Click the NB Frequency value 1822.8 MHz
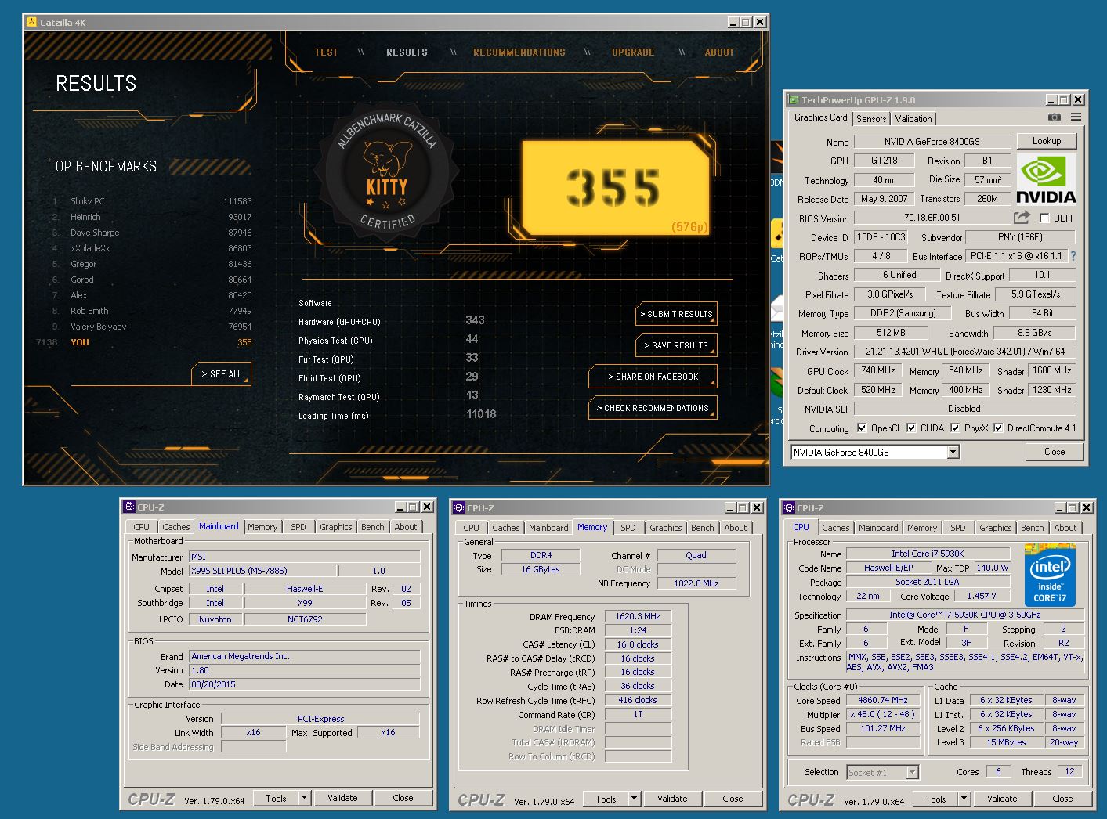This screenshot has height=819, width=1107. (x=696, y=583)
